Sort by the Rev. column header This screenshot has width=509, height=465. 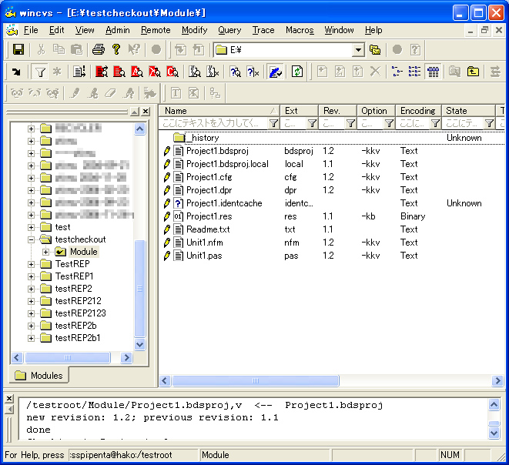[337, 111]
